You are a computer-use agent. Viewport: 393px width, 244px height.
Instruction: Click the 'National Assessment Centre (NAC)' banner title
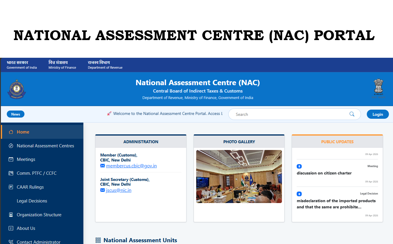(198, 83)
